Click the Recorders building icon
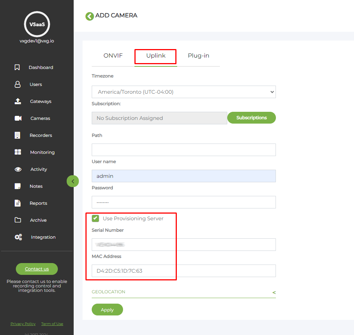354x335 pixels. (x=17, y=135)
